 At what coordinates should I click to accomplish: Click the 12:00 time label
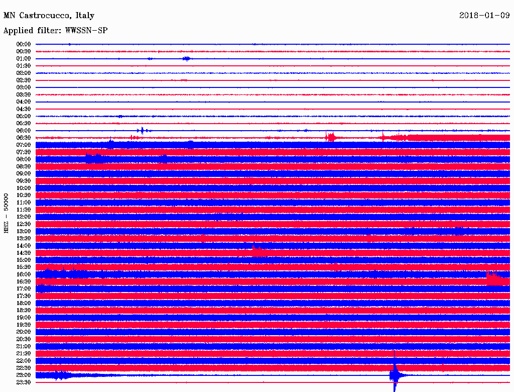pos(23,217)
